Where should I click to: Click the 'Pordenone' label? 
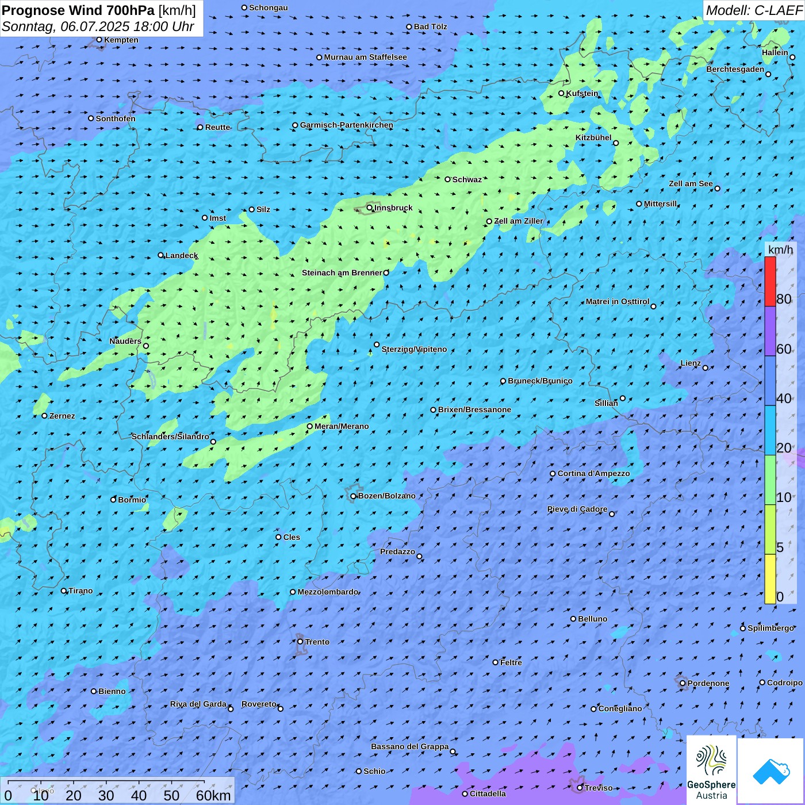(708, 683)
